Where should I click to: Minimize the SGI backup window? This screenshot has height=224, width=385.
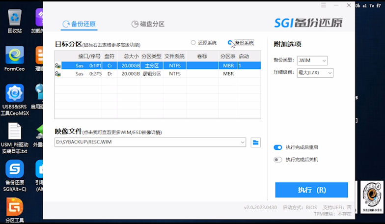coord(336,5)
